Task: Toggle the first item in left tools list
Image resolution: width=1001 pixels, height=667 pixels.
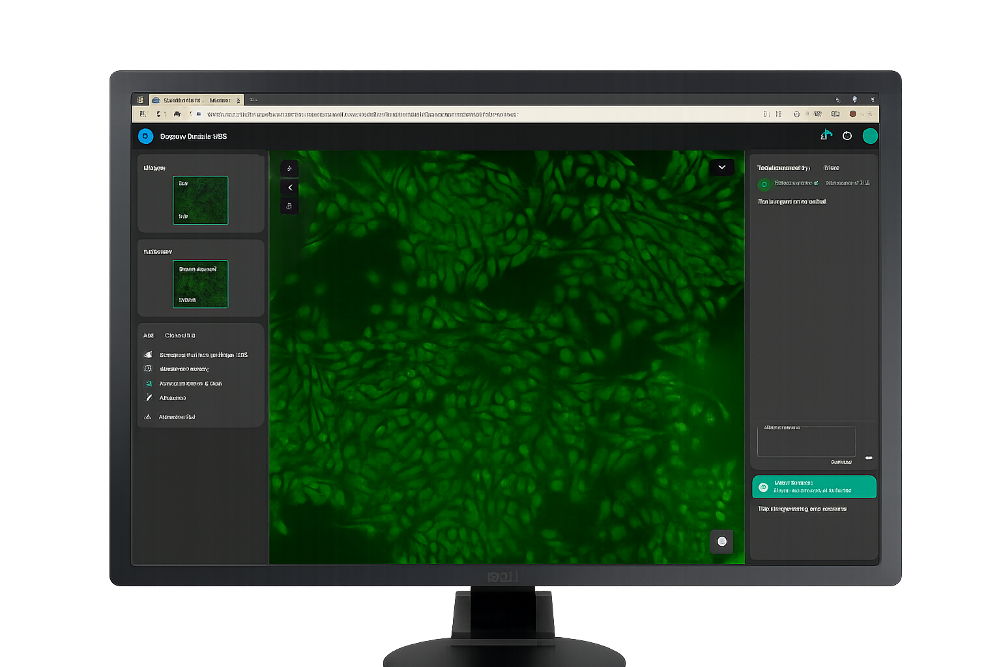Action: [x=149, y=355]
